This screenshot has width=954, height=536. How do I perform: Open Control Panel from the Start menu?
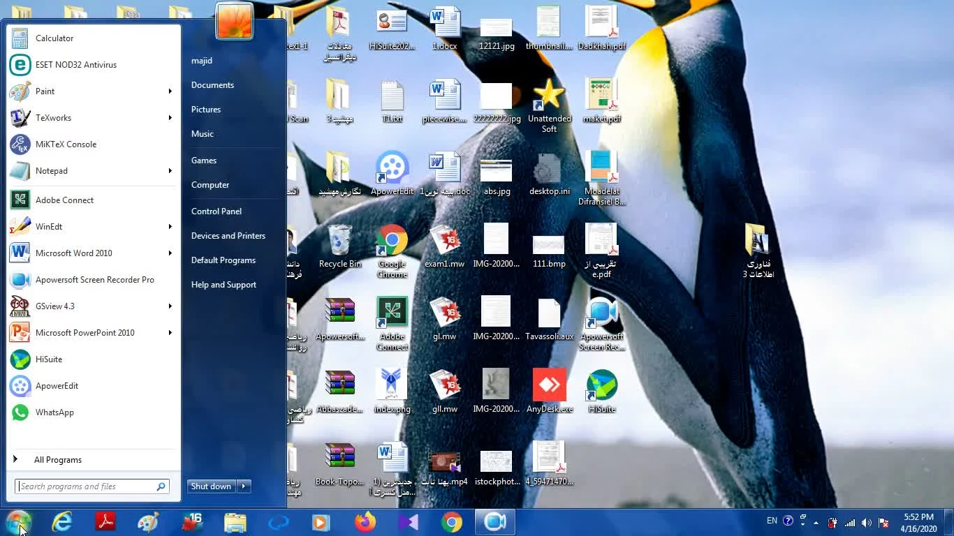(216, 211)
